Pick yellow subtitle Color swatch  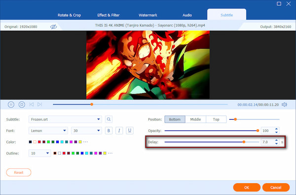[x=80, y=142]
